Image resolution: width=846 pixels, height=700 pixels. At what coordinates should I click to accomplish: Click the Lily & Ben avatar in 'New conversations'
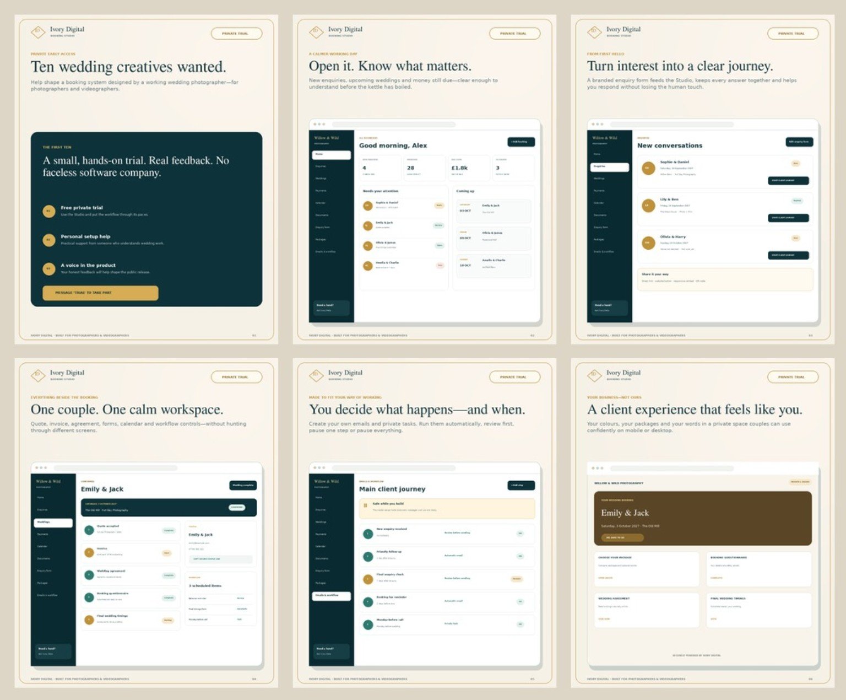[649, 206]
